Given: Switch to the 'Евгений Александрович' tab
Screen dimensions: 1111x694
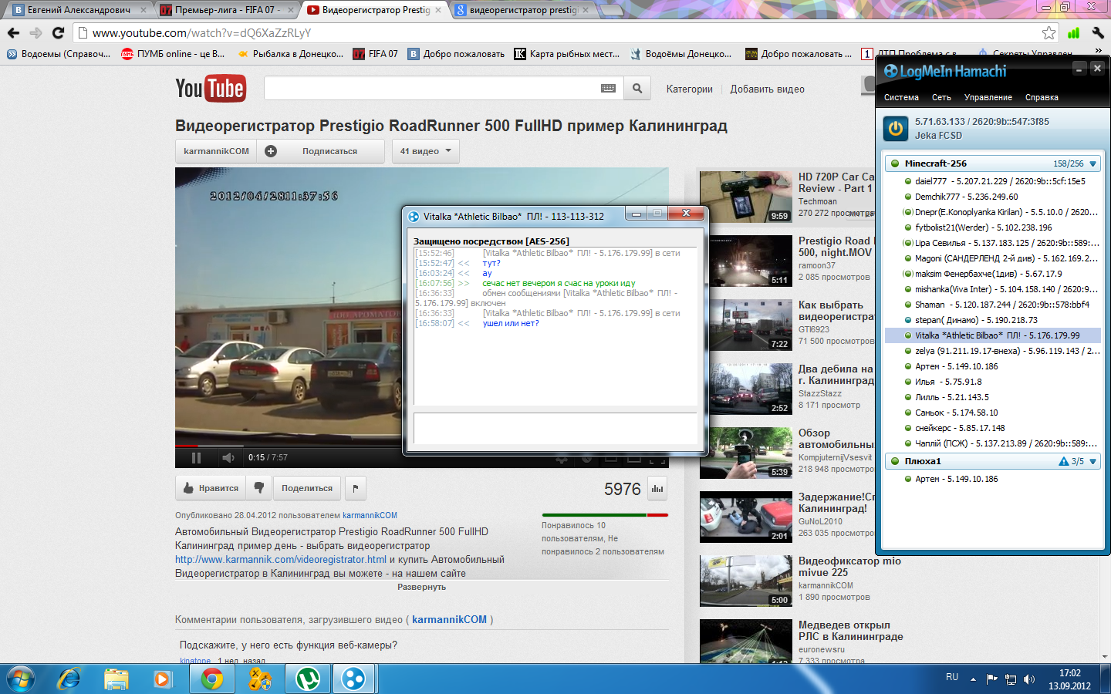Looking at the screenshot, I should click(x=79, y=10).
